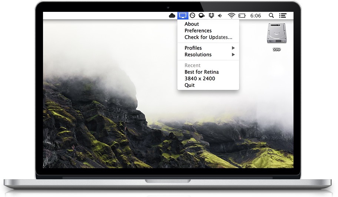
Task: Click the cloud icon in menu bar
Action: point(172,16)
